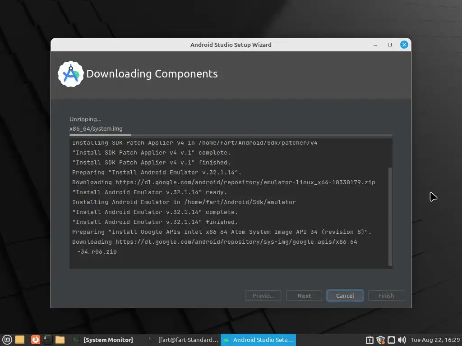Click log line with emulator-linux_x64-10330179.zip URL

[x=224, y=182]
